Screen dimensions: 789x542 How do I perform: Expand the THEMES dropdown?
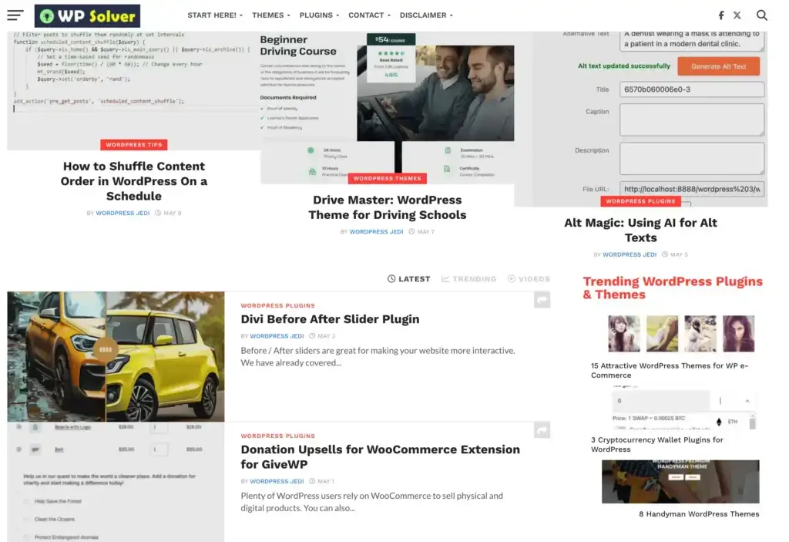coord(269,15)
